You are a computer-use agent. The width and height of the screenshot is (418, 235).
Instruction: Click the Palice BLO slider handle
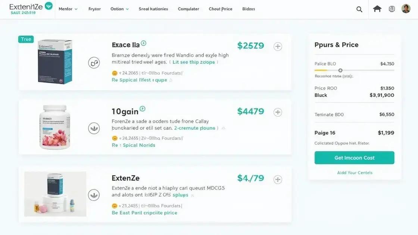340,70
